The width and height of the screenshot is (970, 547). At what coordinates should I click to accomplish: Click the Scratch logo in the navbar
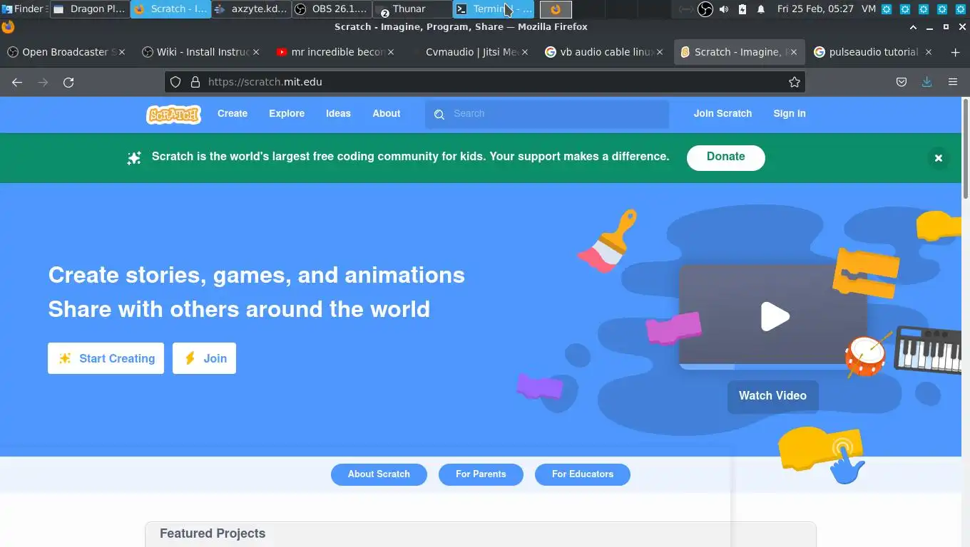[173, 114]
